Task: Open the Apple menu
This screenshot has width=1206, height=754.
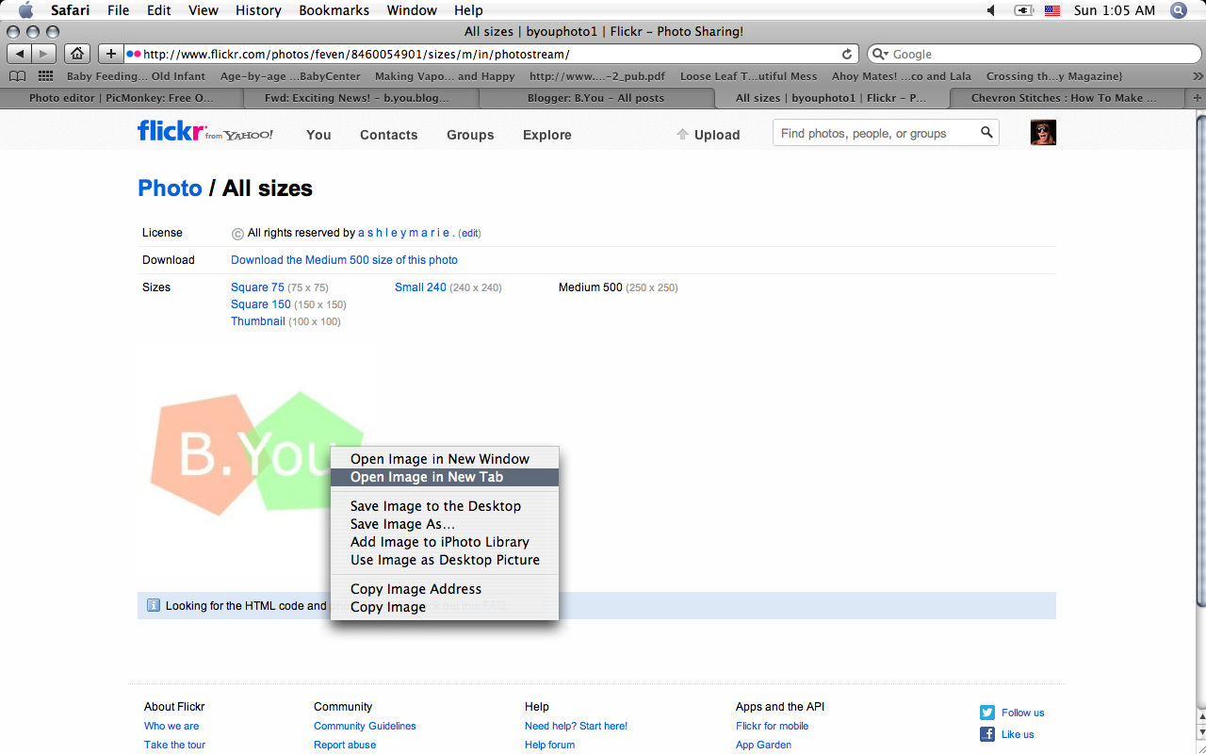Action: 24,10
